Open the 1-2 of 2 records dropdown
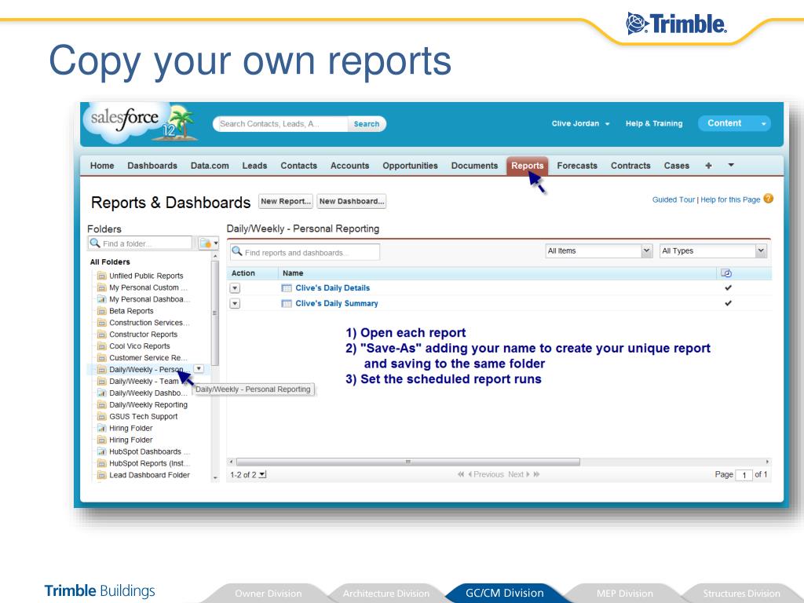Screen dimensions: 804x603 (262, 475)
